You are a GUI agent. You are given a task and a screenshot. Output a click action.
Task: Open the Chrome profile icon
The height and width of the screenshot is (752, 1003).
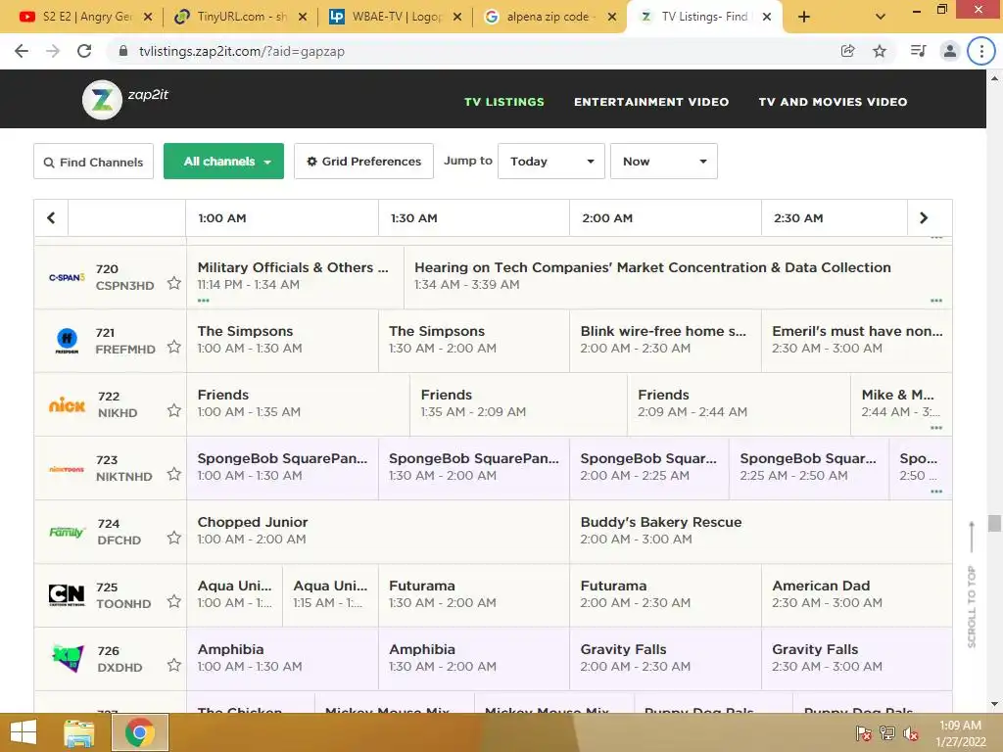950,51
